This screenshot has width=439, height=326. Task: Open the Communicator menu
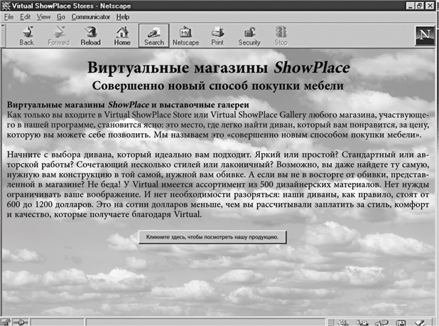(x=90, y=16)
